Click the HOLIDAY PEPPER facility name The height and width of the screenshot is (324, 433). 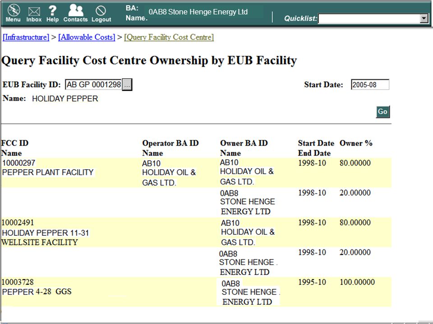point(65,99)
